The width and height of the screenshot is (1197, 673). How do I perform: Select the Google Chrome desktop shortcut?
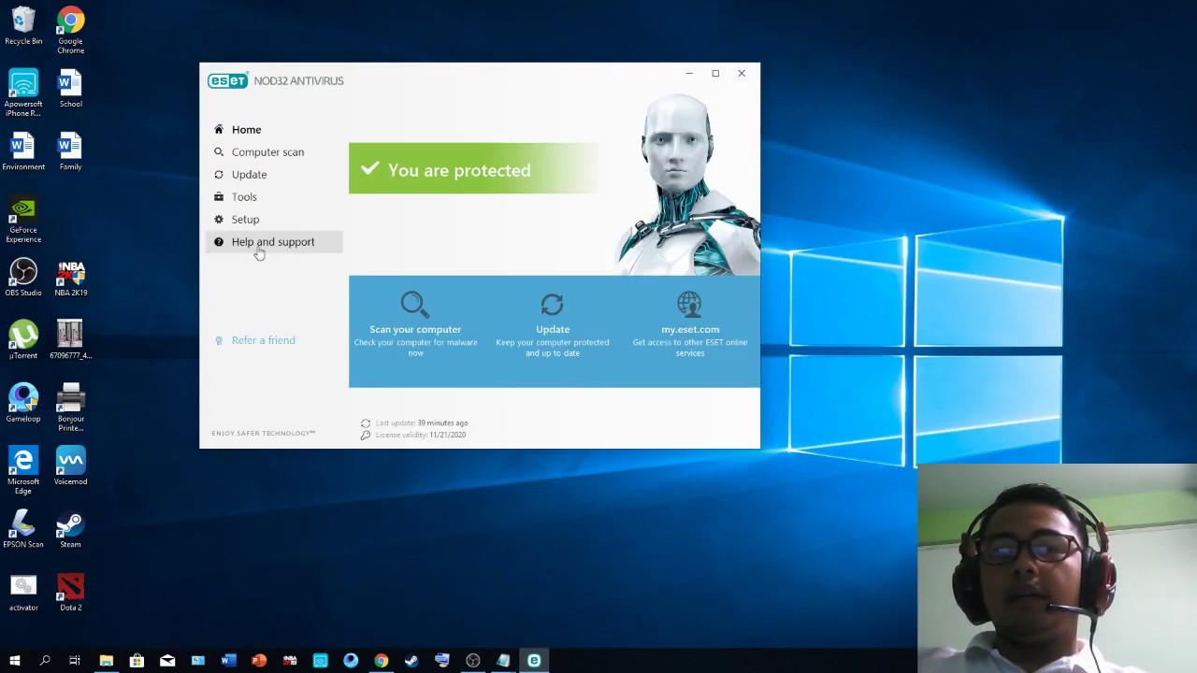tap(70, 30)
